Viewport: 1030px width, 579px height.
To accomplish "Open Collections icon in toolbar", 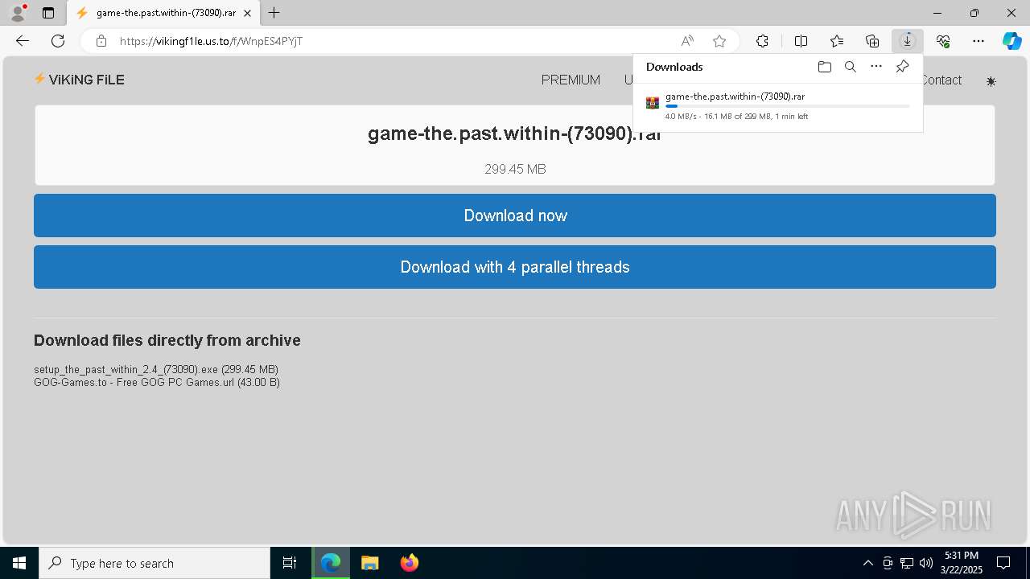I will (x=872, y=41).
